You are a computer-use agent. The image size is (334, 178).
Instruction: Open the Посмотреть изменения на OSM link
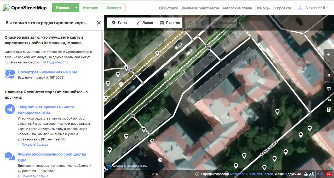coord(47,72)
